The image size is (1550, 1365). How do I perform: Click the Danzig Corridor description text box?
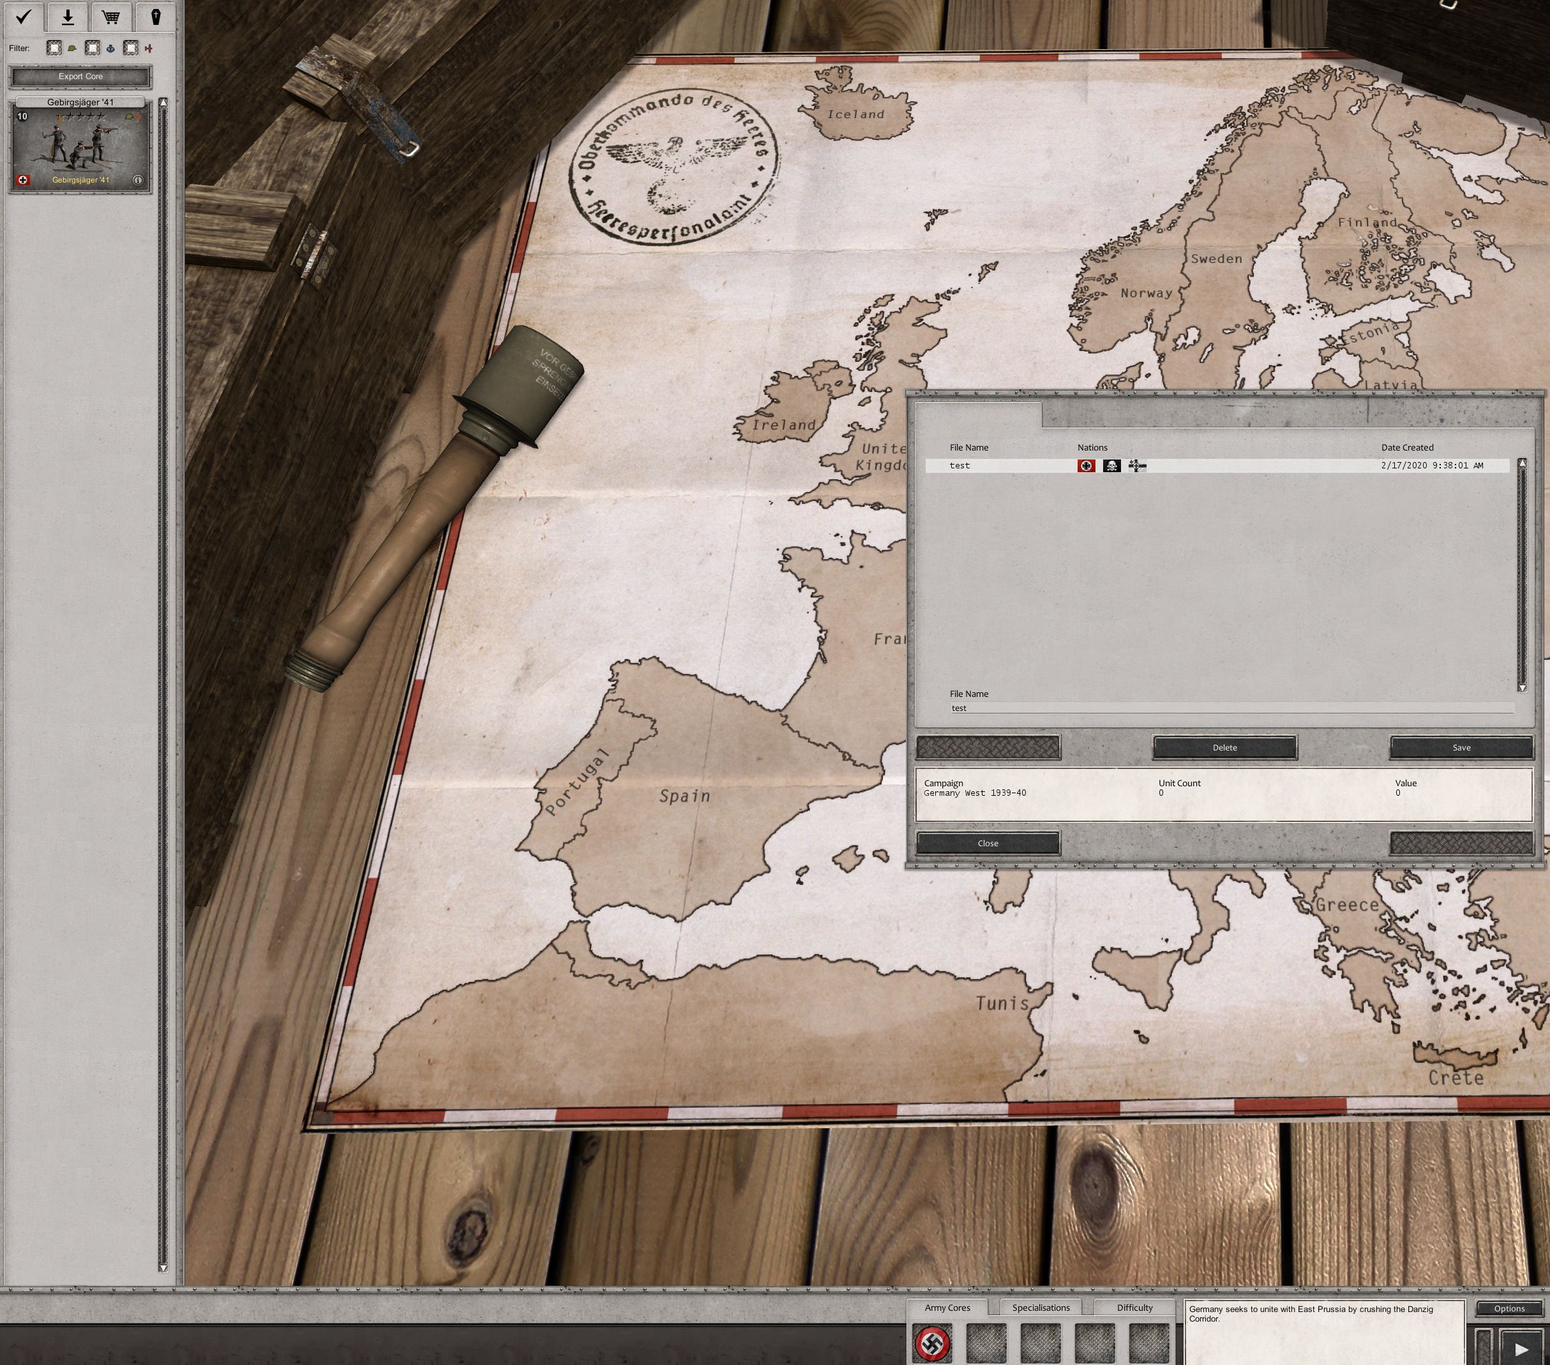(1324, 1332)
